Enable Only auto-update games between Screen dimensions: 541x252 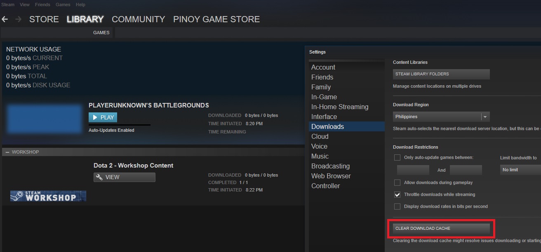point(398,157)
